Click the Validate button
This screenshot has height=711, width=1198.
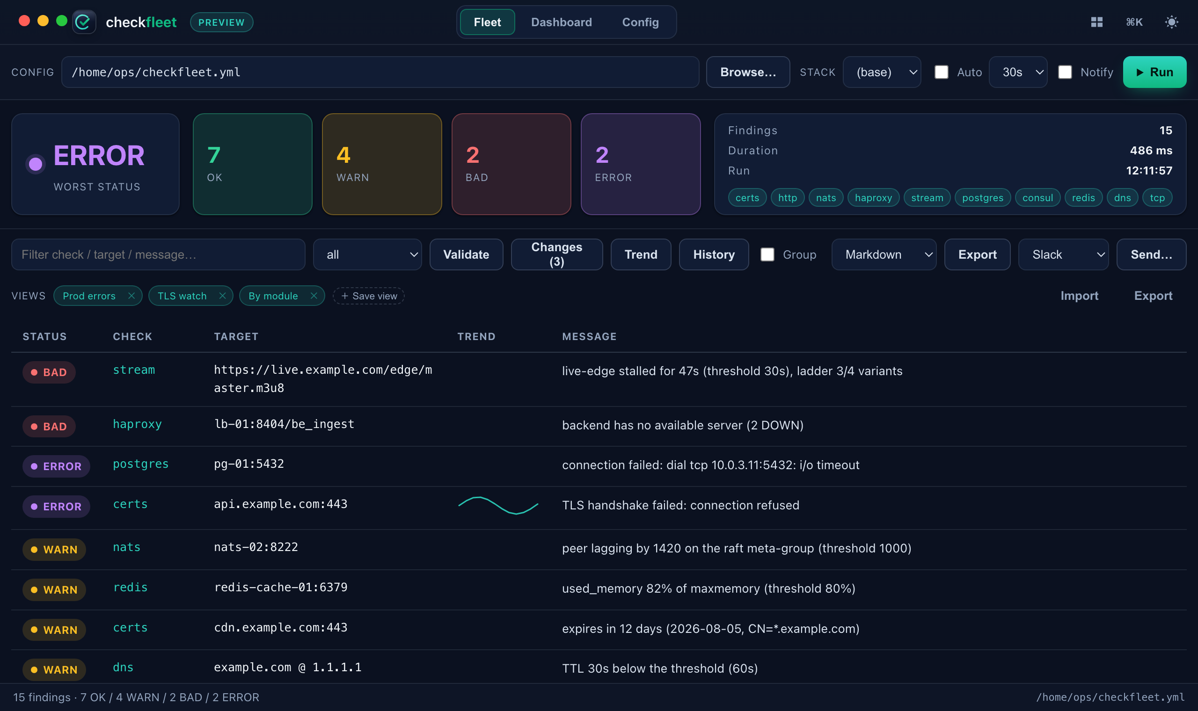point(466,254)
